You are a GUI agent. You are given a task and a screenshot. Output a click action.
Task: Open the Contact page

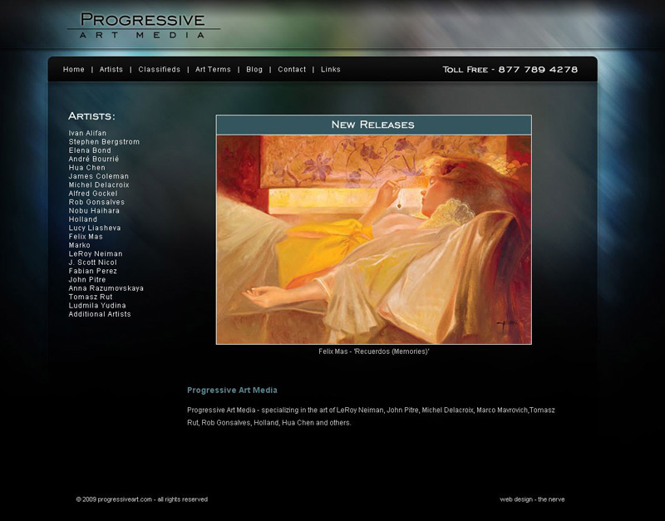[292, 70]
